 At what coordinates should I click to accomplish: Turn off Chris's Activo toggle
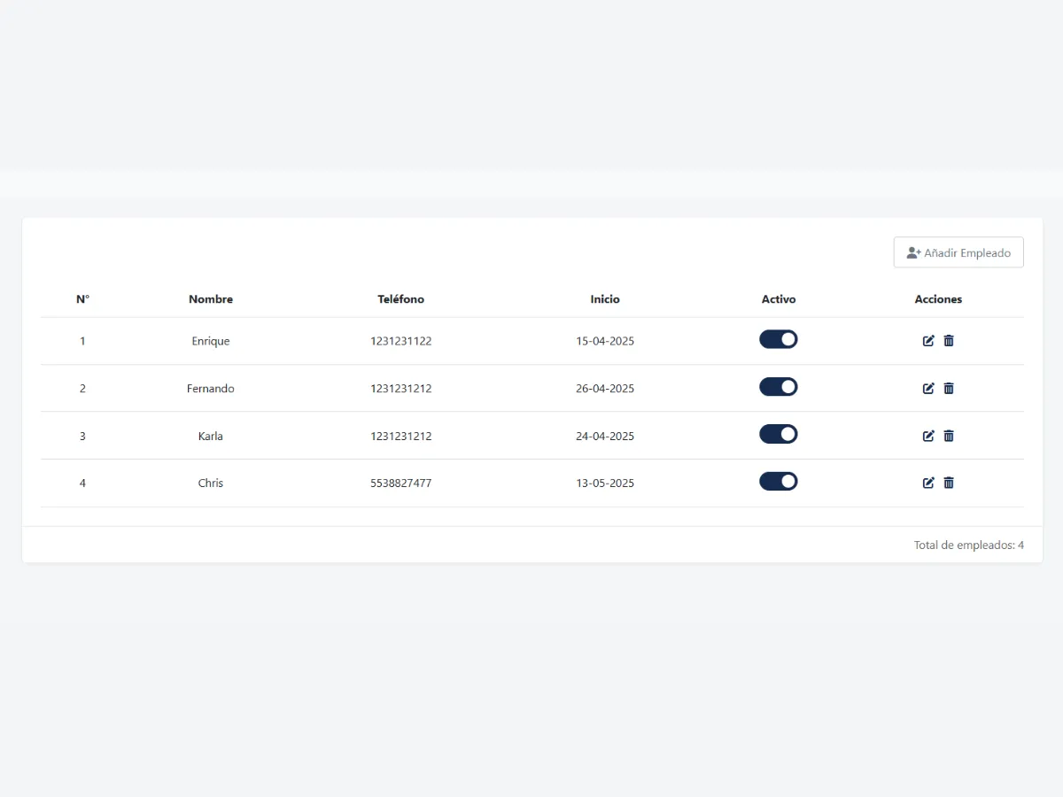(x=778, y=481)
